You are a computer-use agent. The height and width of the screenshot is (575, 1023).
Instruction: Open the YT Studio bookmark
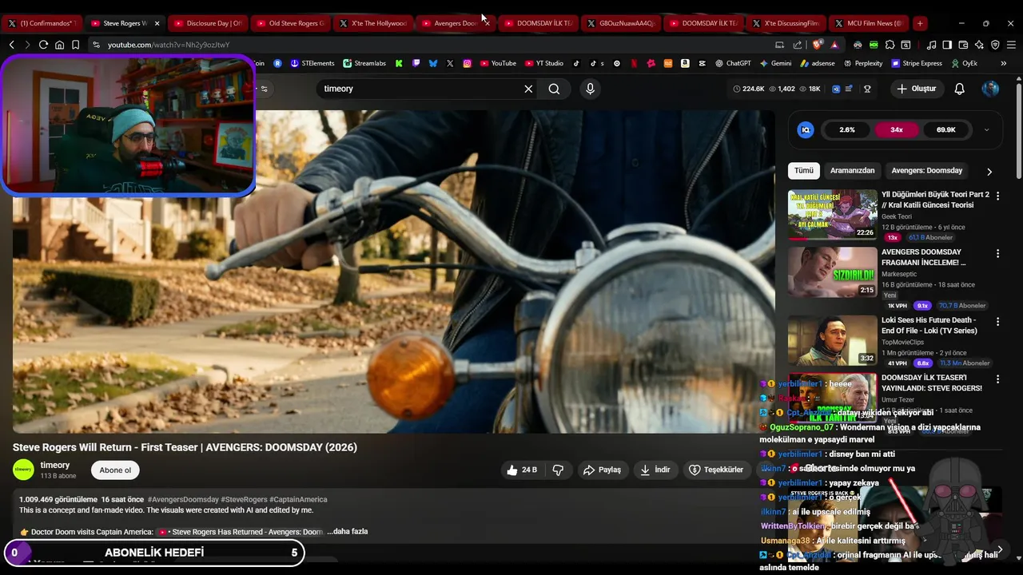[x=543, y=63]
